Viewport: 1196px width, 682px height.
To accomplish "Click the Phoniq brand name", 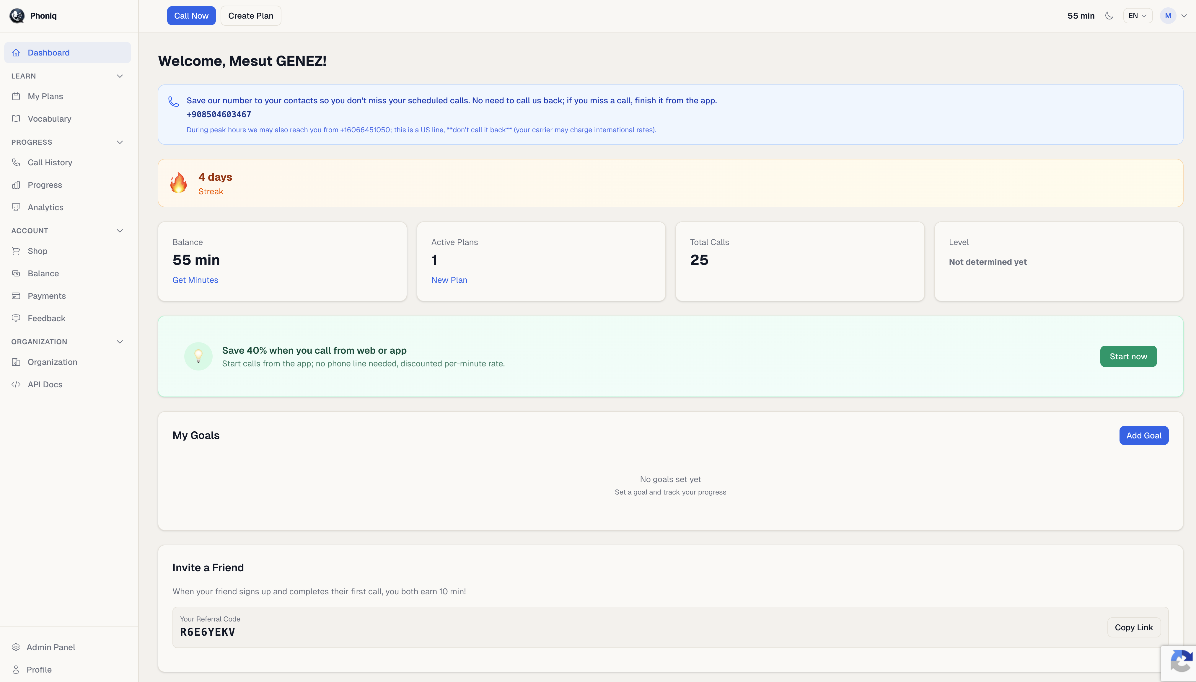I will [43, 15].
